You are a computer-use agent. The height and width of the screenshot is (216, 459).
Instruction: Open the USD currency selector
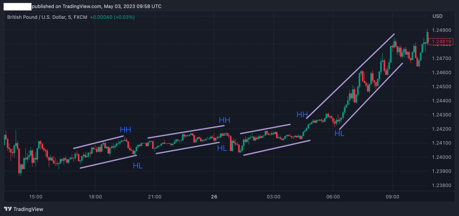coord(437,17)
